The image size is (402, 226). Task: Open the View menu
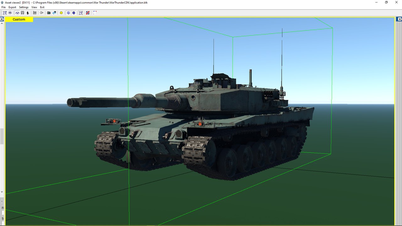tap(34, 7)
